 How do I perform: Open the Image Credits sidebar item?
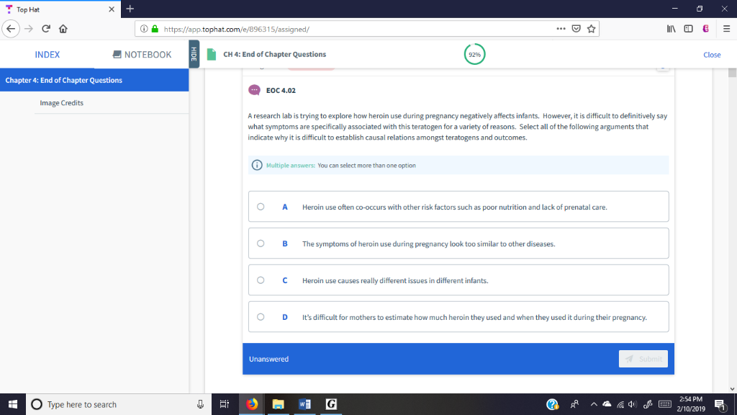[x=62, y=102]
